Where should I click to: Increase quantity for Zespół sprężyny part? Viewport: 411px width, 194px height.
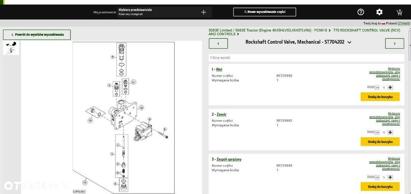coord(390,178)
